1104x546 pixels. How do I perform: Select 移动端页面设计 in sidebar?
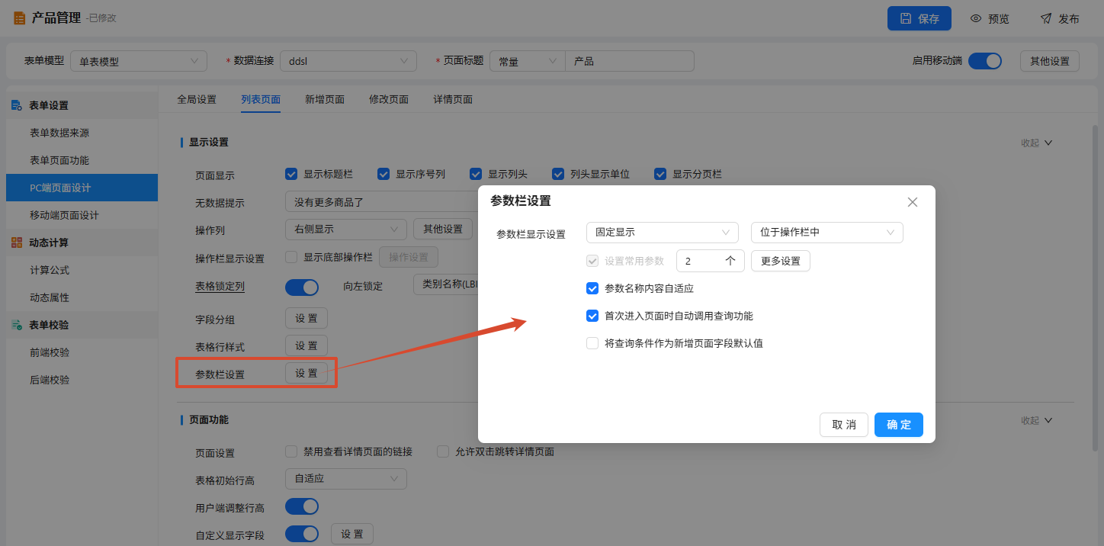tap(82, 215)
